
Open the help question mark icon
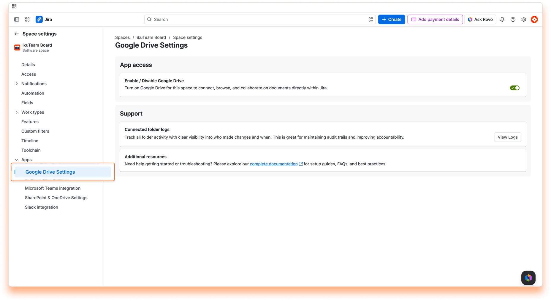point(513,20)
